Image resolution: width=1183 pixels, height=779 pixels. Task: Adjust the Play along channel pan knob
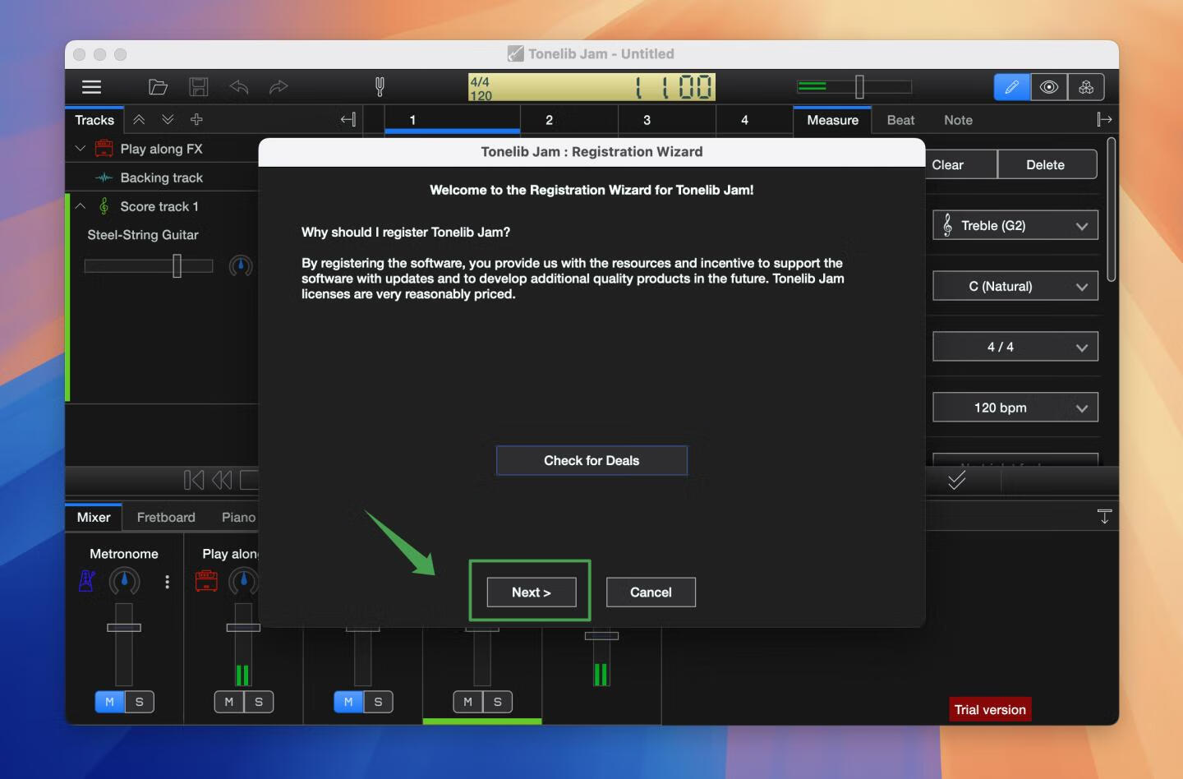tap(243, 582)
